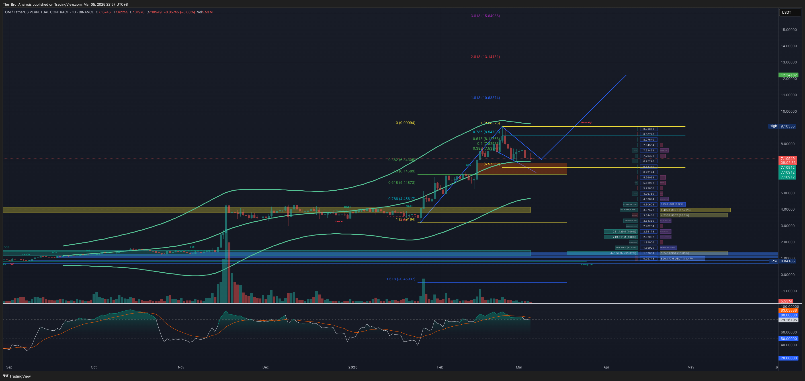Screen dimensions: 805x381
Task: Click the profile bar 219.611M (100%)
Action: (x=620, y=237)
